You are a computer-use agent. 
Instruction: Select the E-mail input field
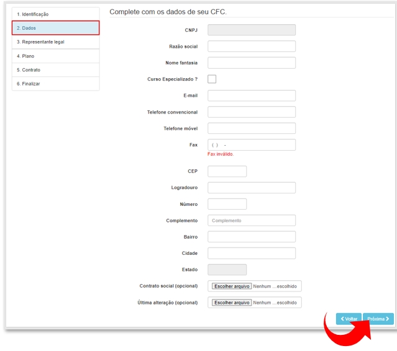coord(251,96)
